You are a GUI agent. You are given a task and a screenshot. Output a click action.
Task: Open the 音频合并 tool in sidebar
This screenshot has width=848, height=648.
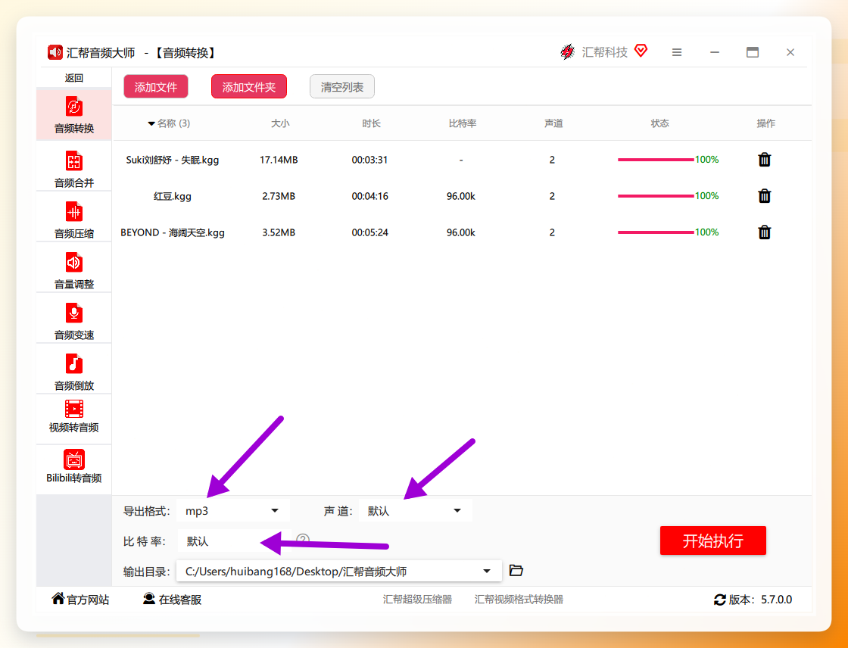coord(74,168)
